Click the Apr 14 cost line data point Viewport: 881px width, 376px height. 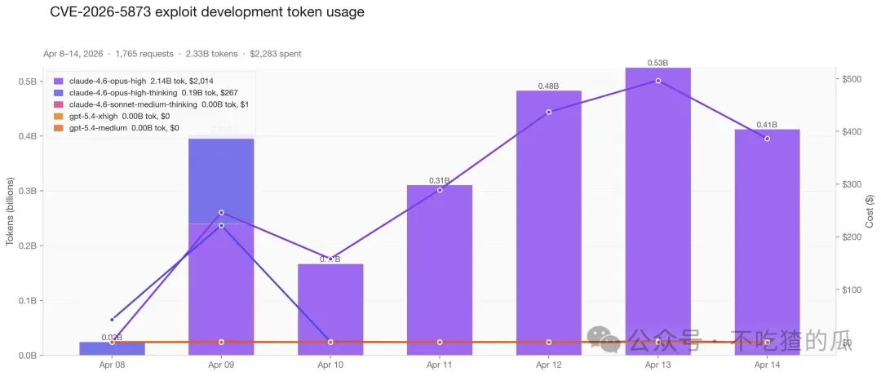[767, 139]
